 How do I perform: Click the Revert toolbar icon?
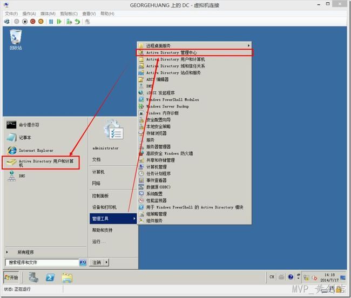point(77,22)
